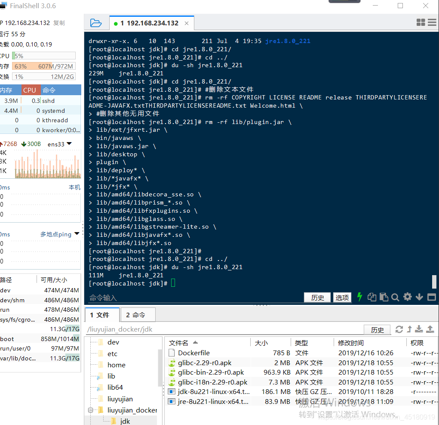The height and width of the screenshot is (425, 439).
Task: Collapse the liuyujian_docker tree node
Action: tap(90, 410)
